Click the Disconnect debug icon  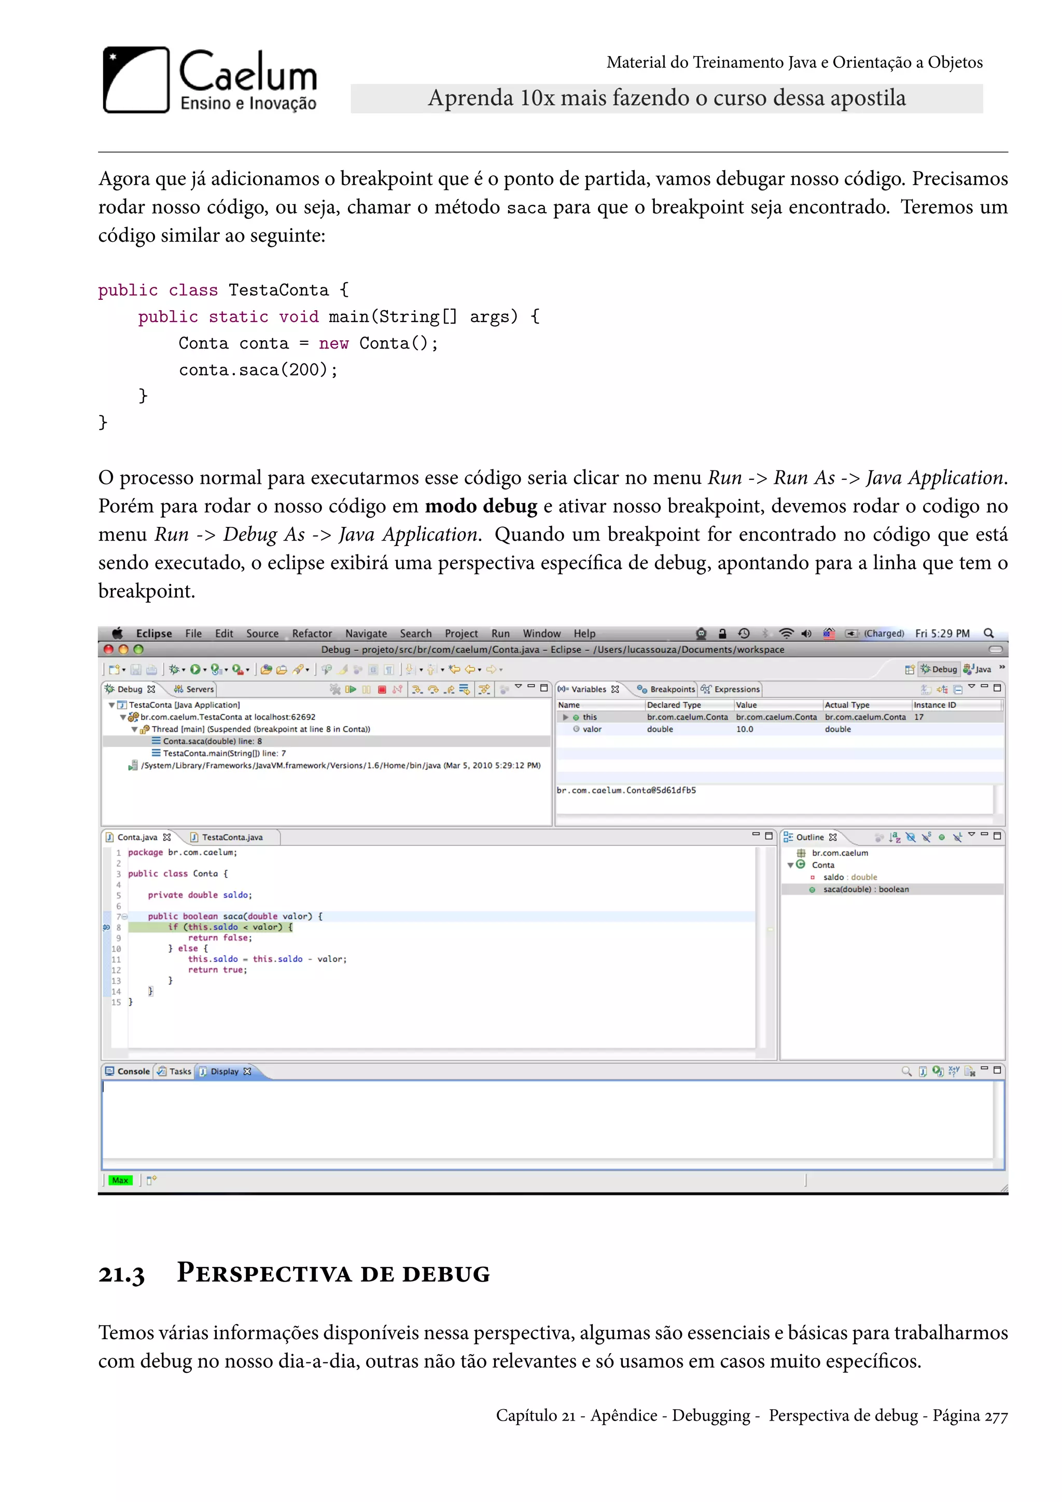(x=397, y=689)
